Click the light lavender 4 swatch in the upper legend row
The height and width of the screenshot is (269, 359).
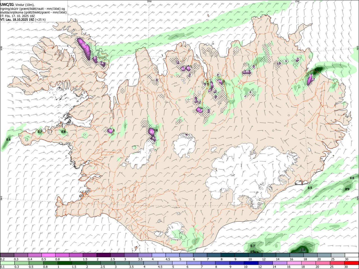point(158,255)
